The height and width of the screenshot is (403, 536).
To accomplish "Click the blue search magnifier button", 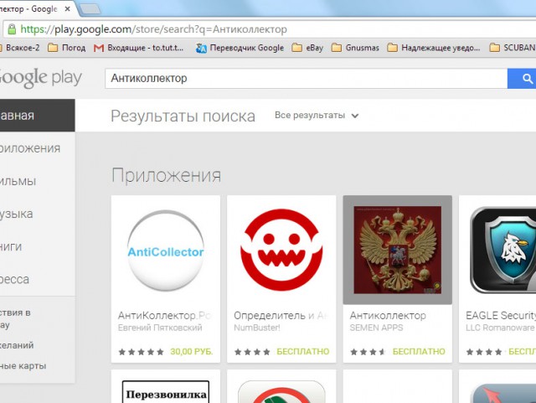I will click(x=522, y=79).
